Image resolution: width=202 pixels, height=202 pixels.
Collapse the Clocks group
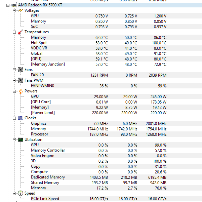14,118
